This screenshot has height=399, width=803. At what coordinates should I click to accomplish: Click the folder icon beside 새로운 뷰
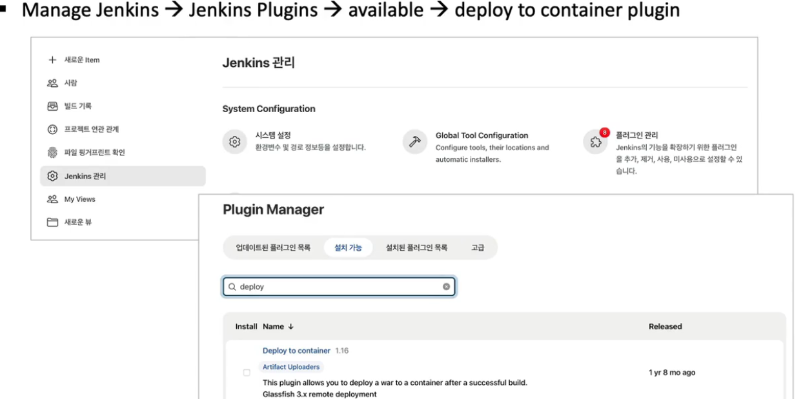(x=52, y=222)
